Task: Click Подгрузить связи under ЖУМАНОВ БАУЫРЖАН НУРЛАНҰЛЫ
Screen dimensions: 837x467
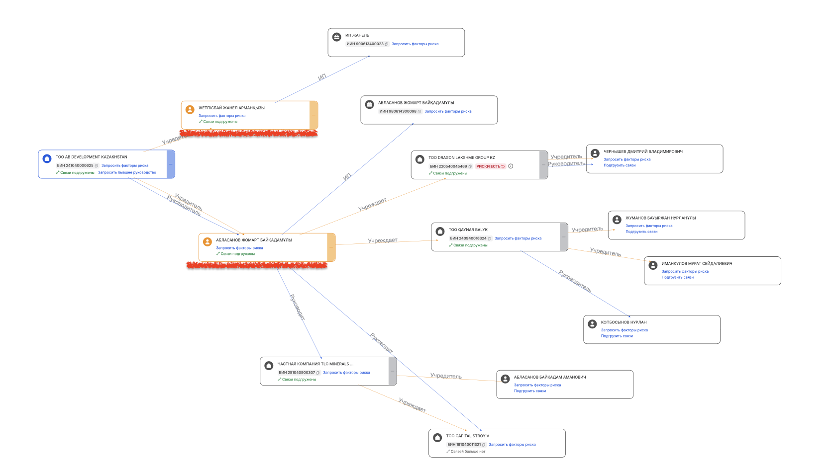Action: pyautogui.click(x=641, y=232)
